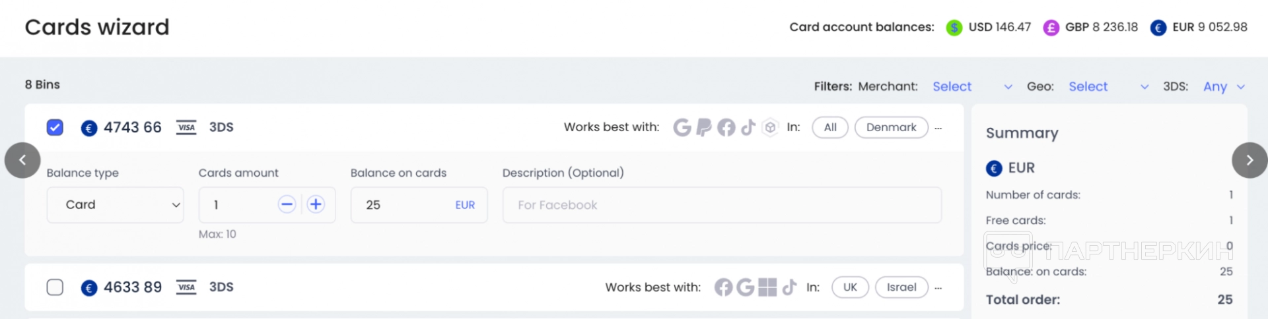Open the Balance type Card dropdown
The width and height of the screenshot is (1268, 319).
point(116,205)
